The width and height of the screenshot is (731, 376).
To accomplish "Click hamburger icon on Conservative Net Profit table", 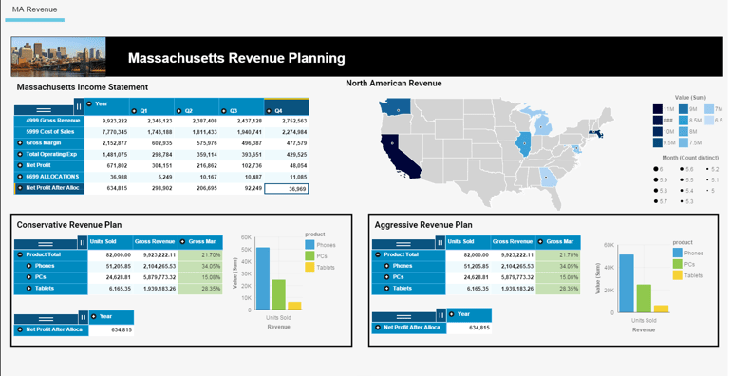I will click(46, 319).
